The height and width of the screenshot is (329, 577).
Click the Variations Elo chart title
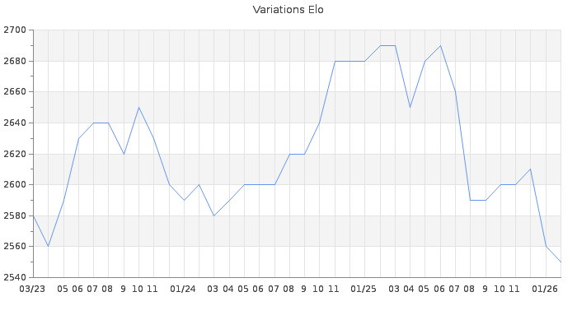[x=288, y=10]
